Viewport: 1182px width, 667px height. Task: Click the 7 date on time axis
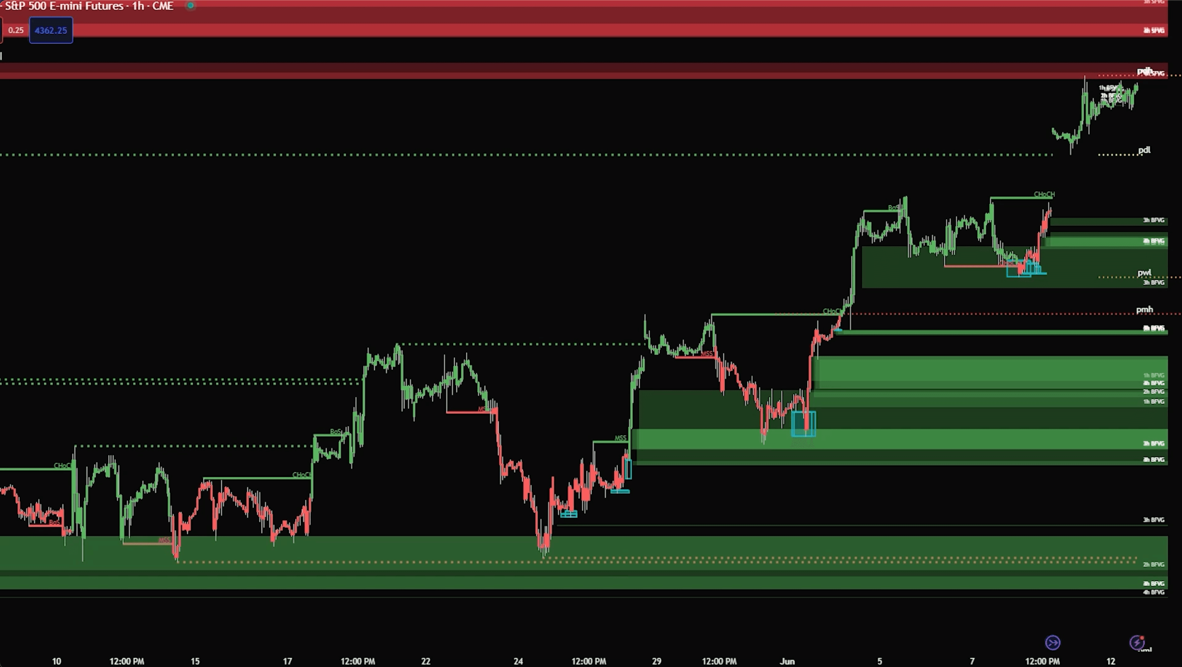pyautogui.click(x=972, y=661)
